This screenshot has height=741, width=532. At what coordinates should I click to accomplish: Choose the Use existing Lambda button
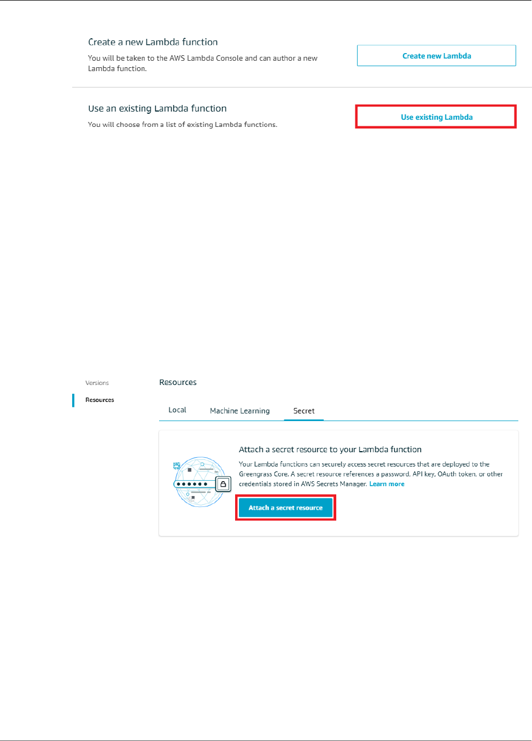click(x=436, y=117)
